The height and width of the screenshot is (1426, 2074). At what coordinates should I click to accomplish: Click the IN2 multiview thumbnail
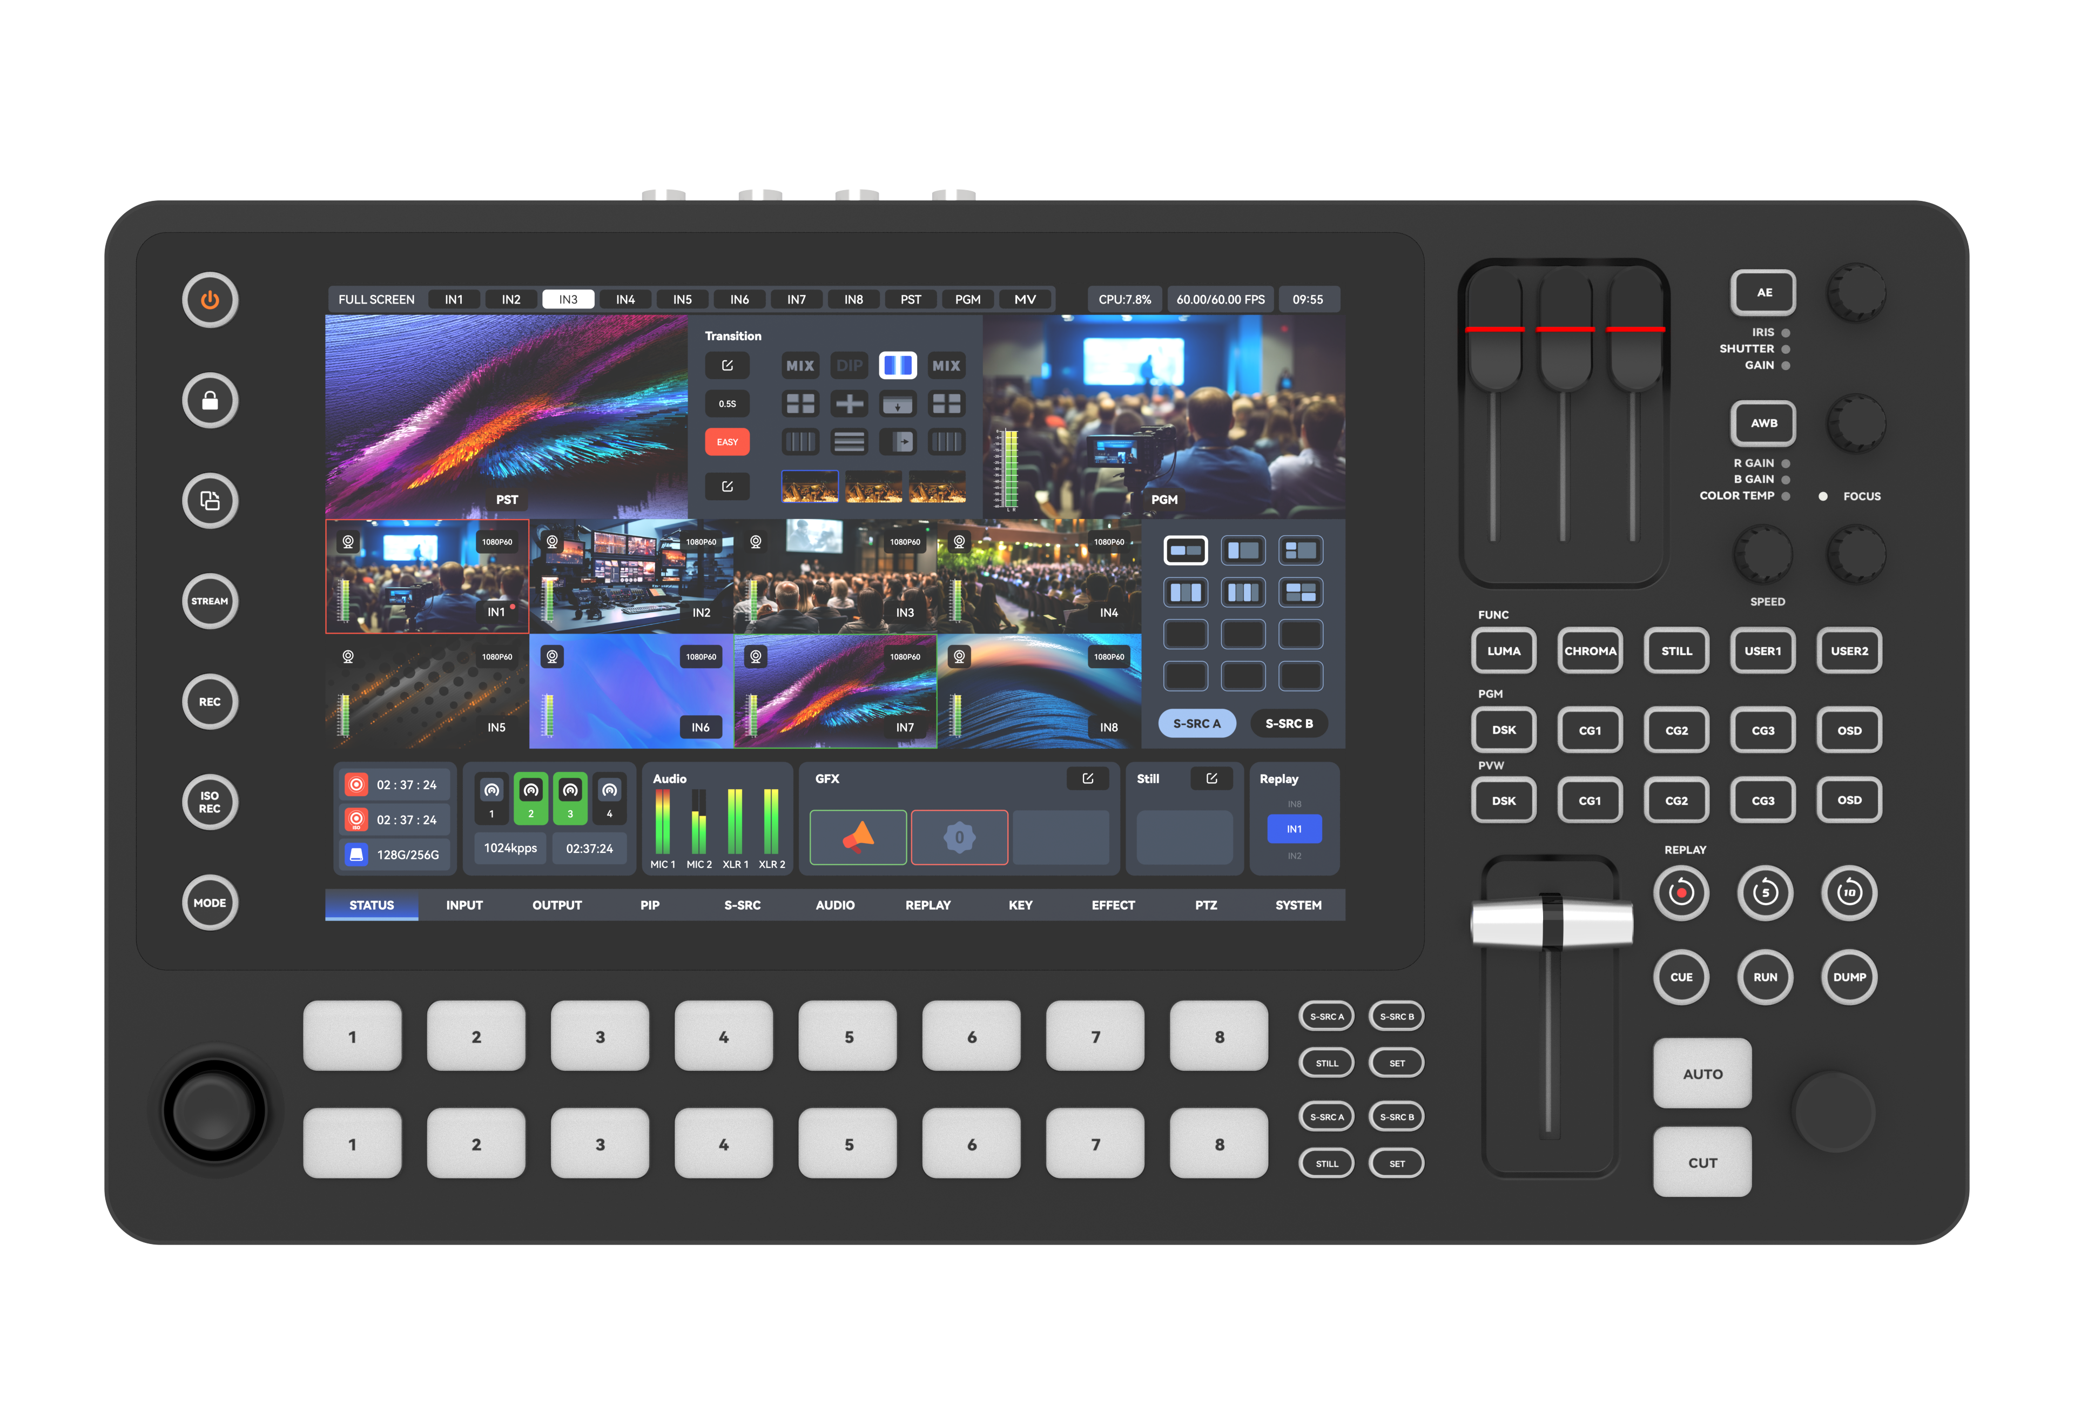[631, 576]
